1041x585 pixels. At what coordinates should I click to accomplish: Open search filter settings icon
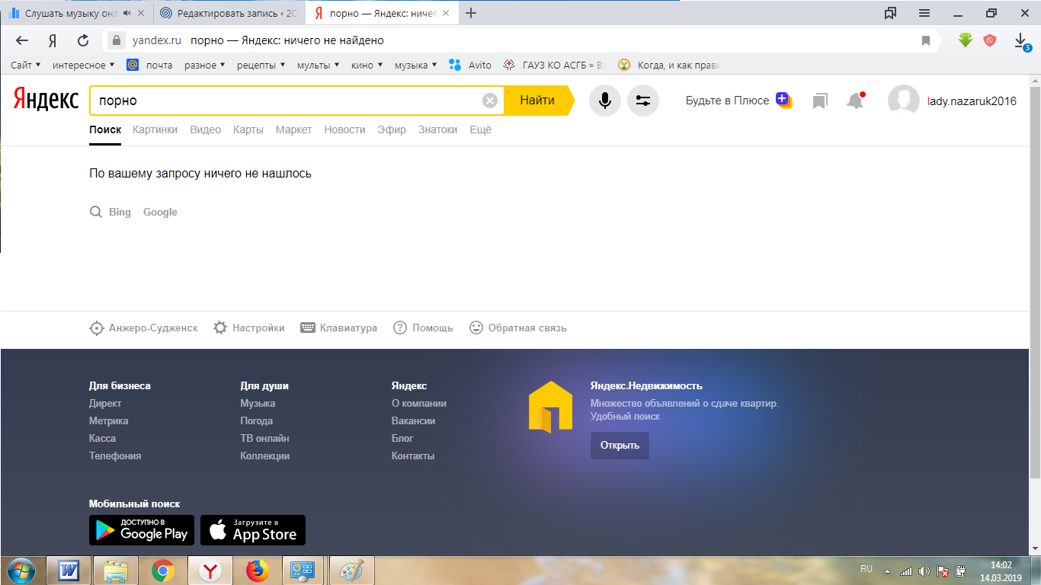click(642, 101)
